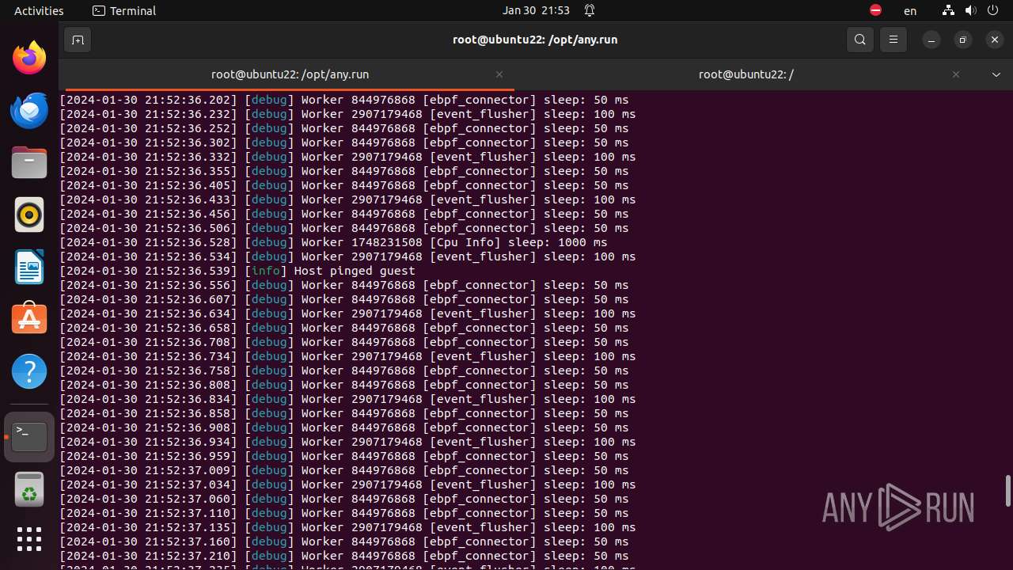Open the Files manager from the dock
This screenshot has width=1013, height=570.
(x=29, y=162)
